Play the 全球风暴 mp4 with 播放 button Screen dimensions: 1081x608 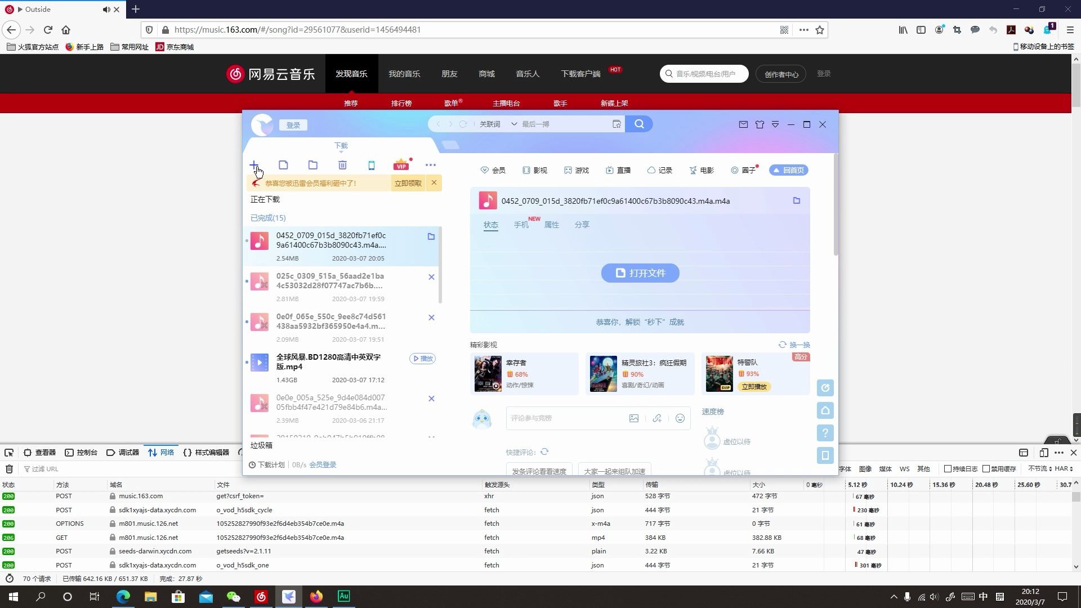(x=422, y=359)
